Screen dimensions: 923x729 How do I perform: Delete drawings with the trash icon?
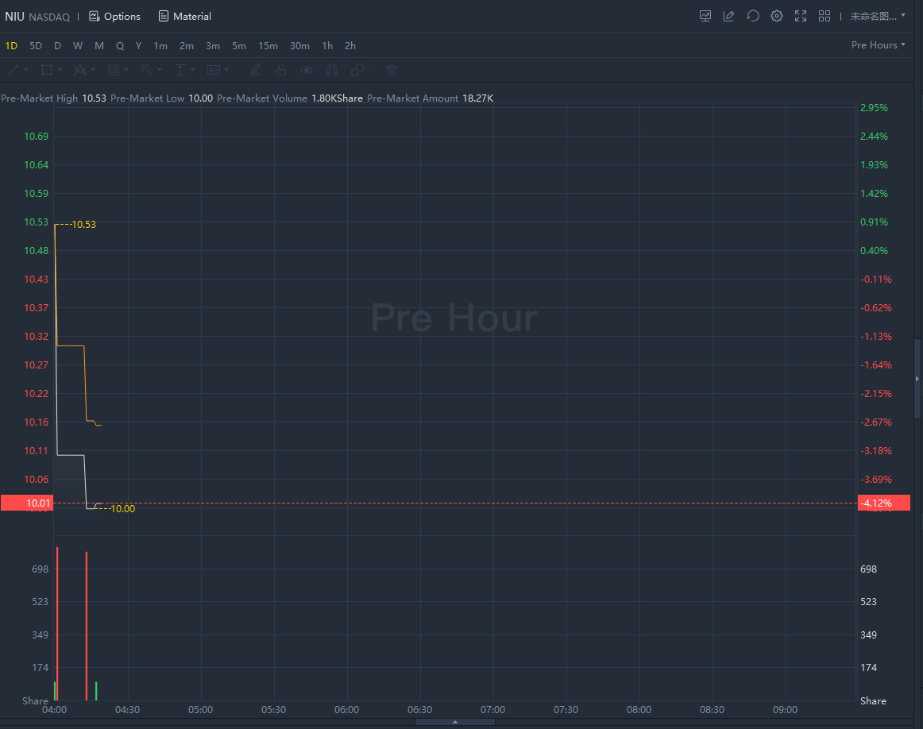click(x=392, y=70)
